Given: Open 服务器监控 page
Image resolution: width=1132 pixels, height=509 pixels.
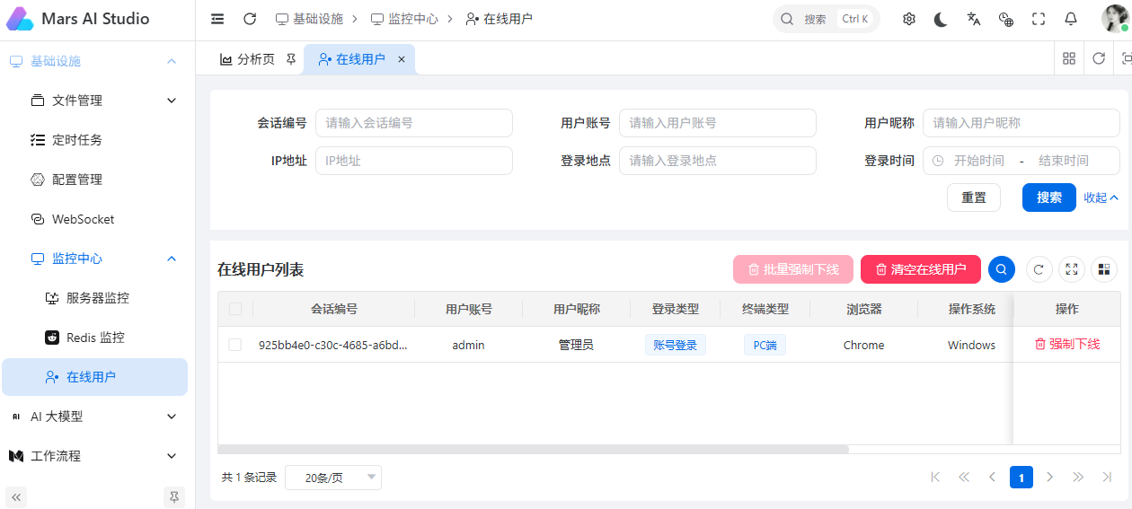Looking at the screenshot, I should pos(97,298).
